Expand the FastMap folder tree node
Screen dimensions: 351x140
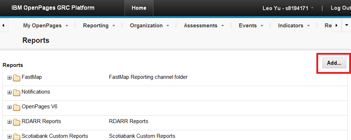(9, 78)
